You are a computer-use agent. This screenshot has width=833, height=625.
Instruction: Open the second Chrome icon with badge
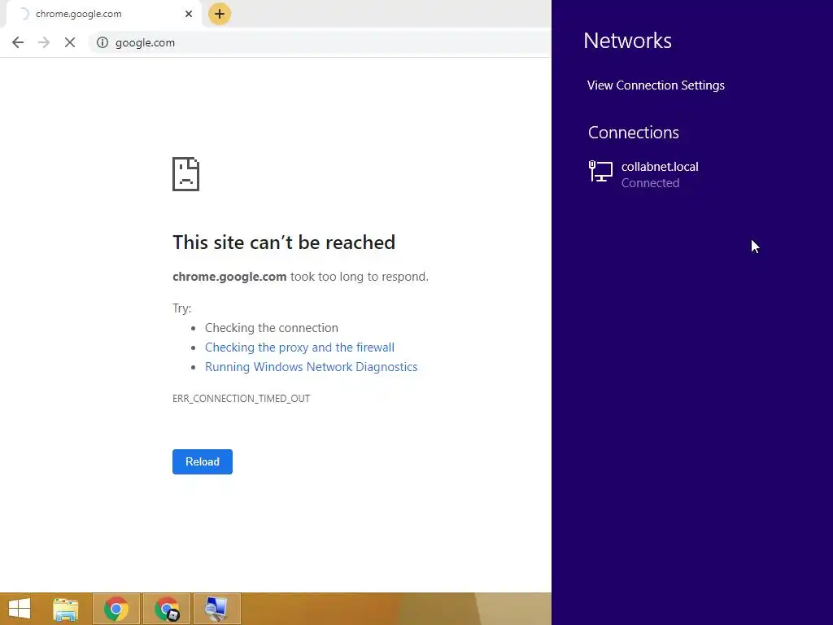pos(166,609)
